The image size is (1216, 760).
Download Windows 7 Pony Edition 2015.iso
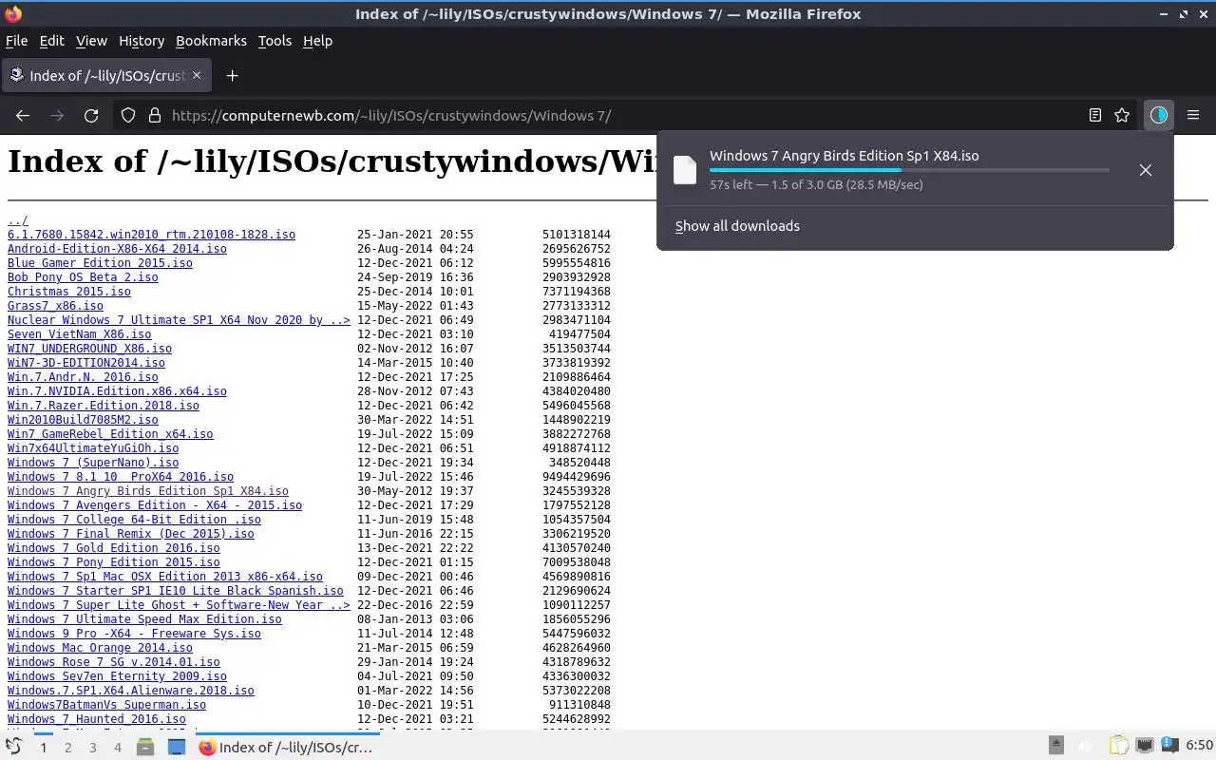click(x=114, y=562)
